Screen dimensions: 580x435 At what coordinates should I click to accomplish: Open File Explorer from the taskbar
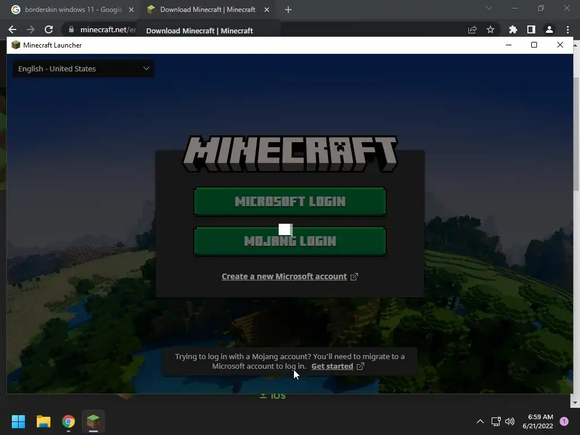tap(43, 421)
